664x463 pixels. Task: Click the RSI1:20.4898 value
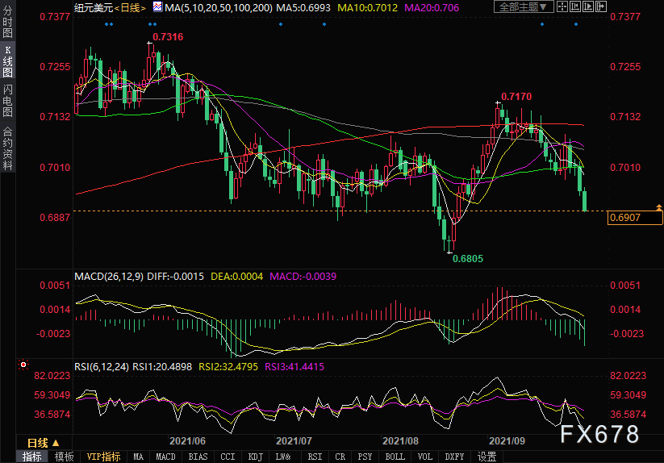tap(162, 366)
